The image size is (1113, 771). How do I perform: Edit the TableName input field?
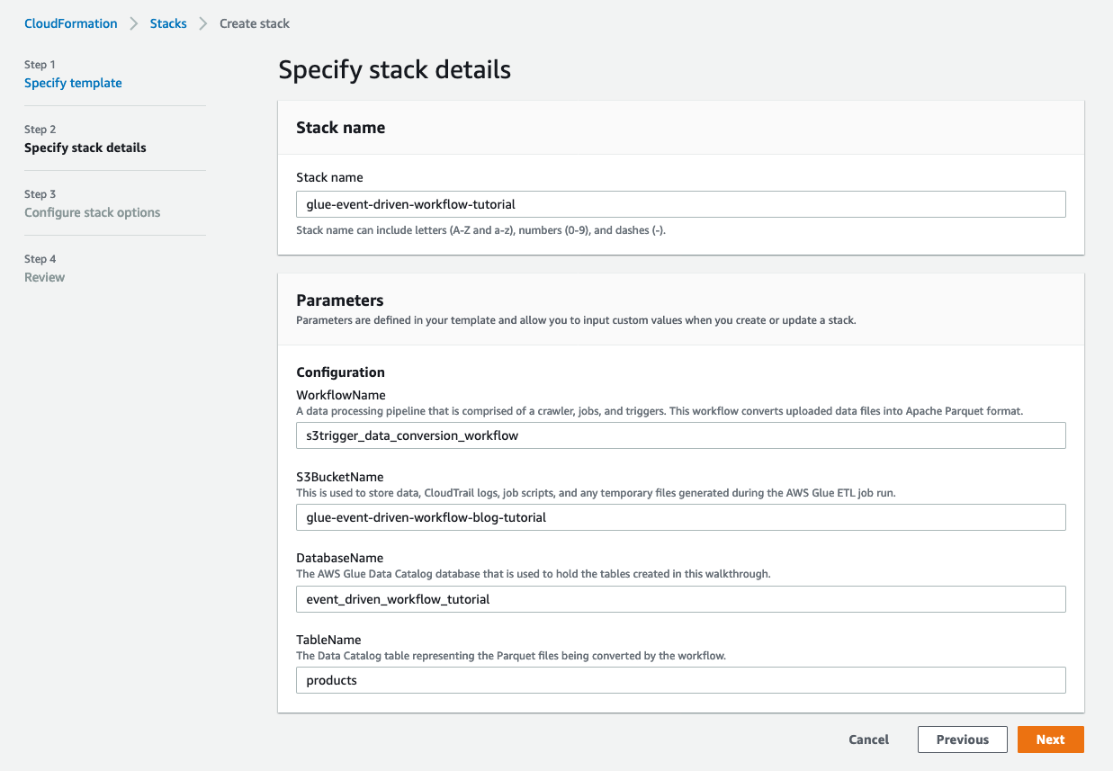coord(680,680)
